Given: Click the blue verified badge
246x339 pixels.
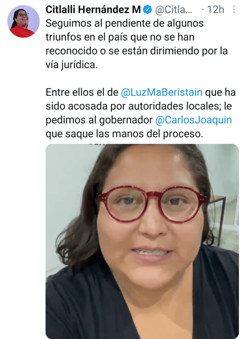Looking at the screenshot, I should [x=148, y=10].
